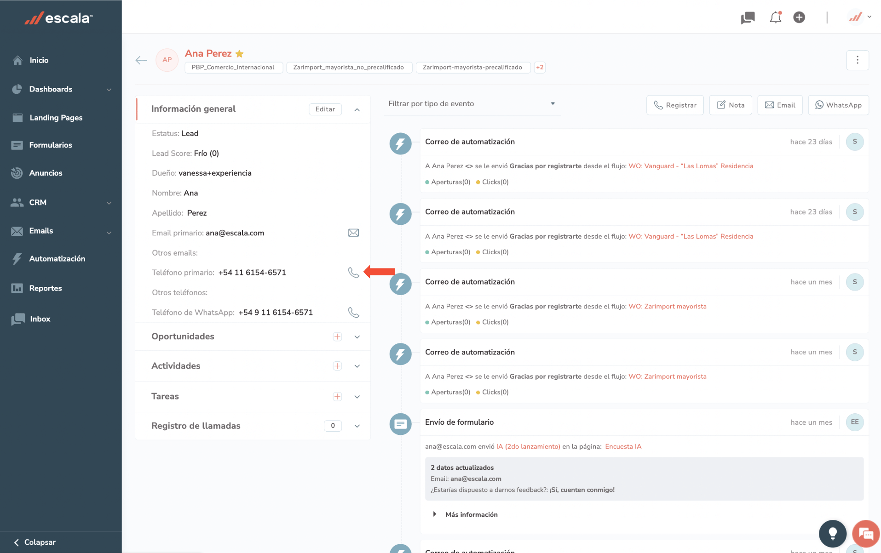
Task: Click the Zarimport-mayorista-precalificado tag
Action: click(472, 68)
